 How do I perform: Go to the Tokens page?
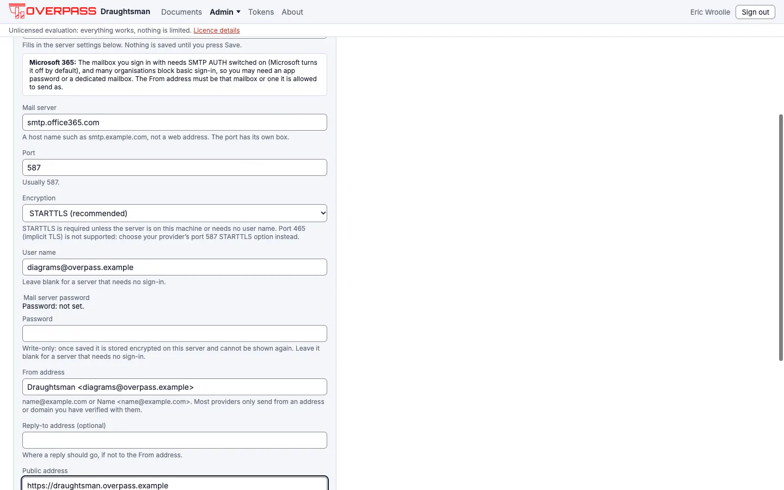click(x=261, y=12)
